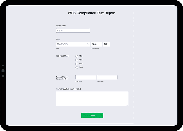Image resolution: width=183 pixels, height=131 pixels.
Task: Select the AM6 test piece radio button
Action: click(x=77, y=56)
